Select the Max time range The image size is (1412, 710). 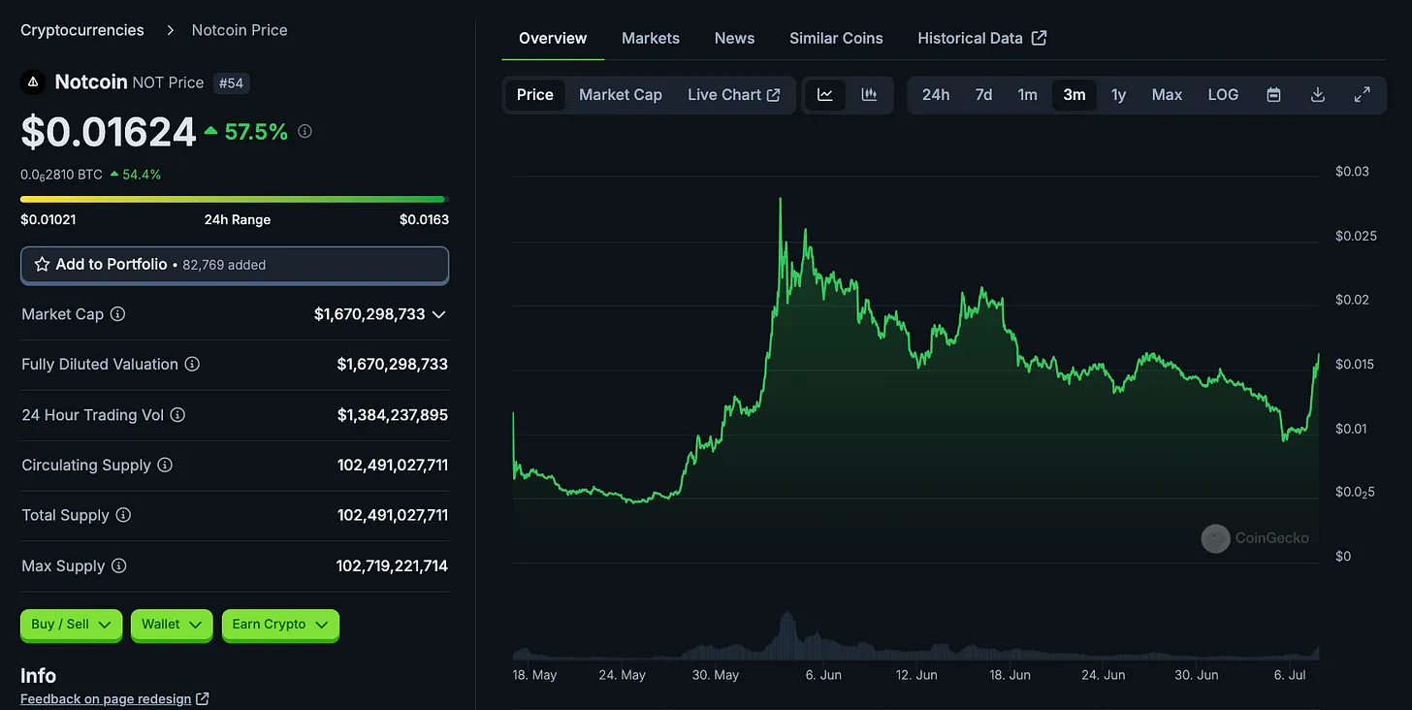pos(1167,95)
